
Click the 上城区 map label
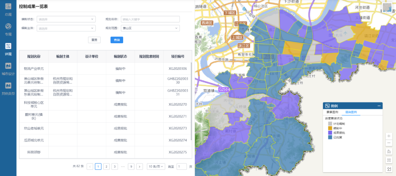237,37
